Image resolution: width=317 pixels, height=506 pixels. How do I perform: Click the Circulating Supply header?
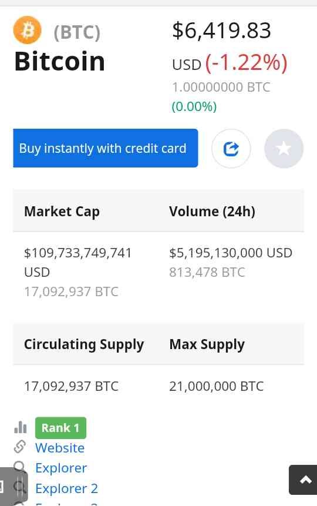[84, 344]
